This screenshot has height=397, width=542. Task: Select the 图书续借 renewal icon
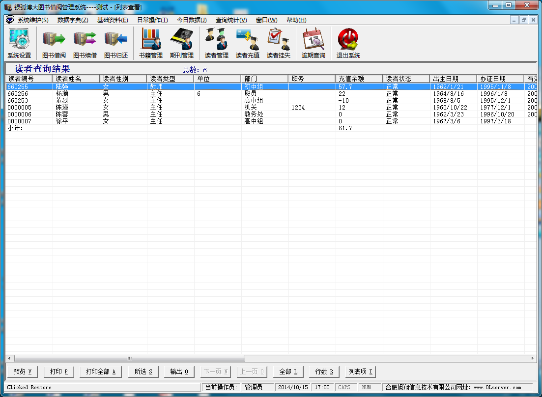[85, 43]
